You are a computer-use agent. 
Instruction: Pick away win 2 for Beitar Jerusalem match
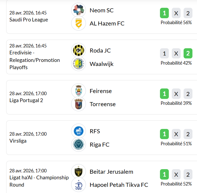(188, 175)
